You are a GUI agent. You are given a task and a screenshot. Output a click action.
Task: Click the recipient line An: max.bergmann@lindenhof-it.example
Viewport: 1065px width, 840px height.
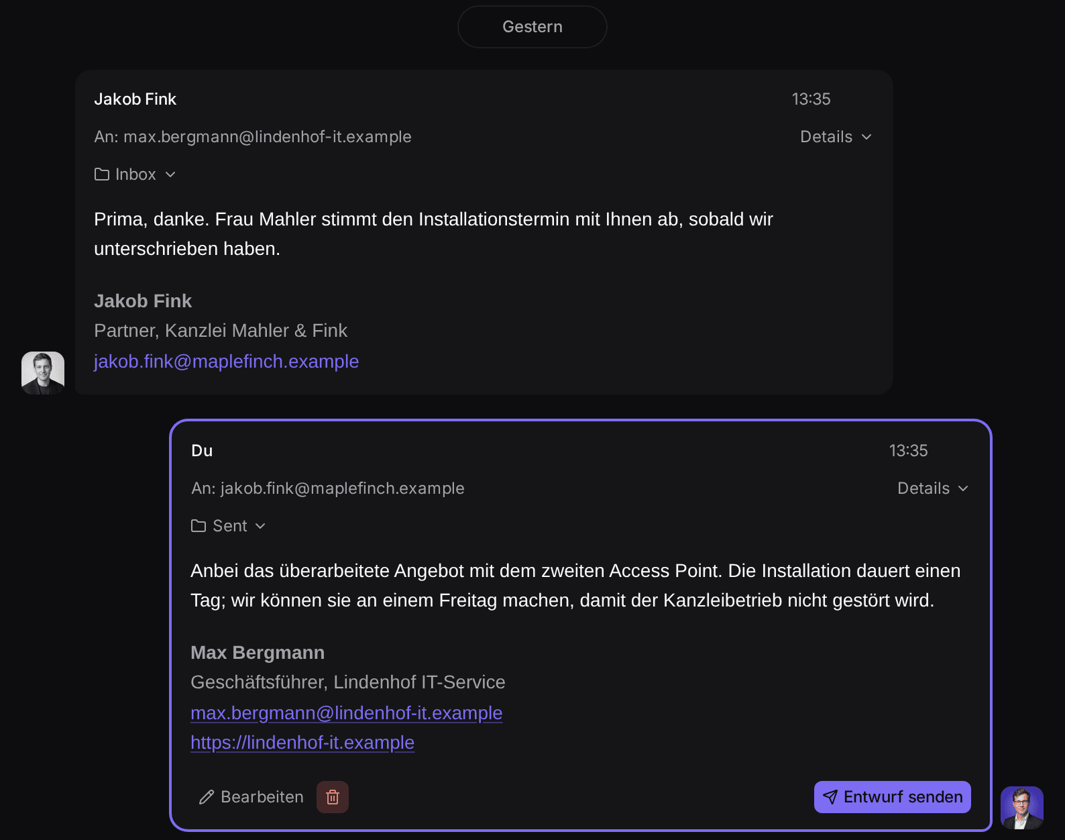coord(253,137)
